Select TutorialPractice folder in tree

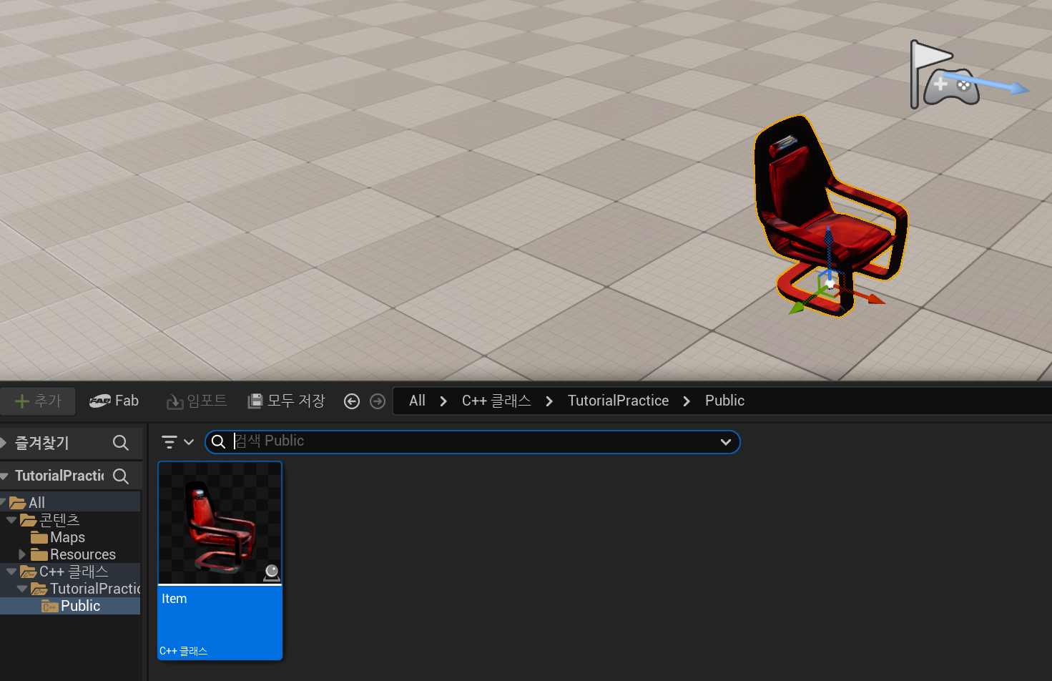[85, 589]
